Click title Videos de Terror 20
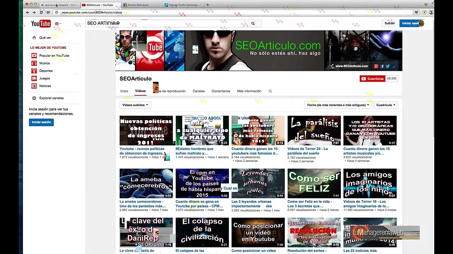453x254 pixels. pyautogui.click(x=308, y=151)
